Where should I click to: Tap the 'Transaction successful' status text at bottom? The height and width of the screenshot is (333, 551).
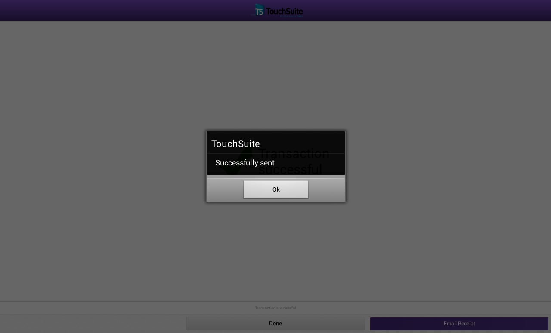(275, 308)
